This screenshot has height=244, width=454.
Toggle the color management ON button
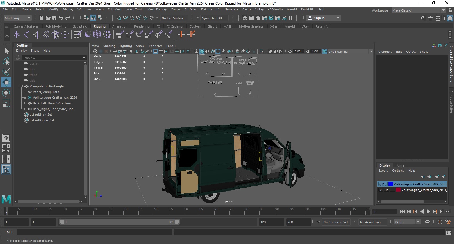click(325, 51)
